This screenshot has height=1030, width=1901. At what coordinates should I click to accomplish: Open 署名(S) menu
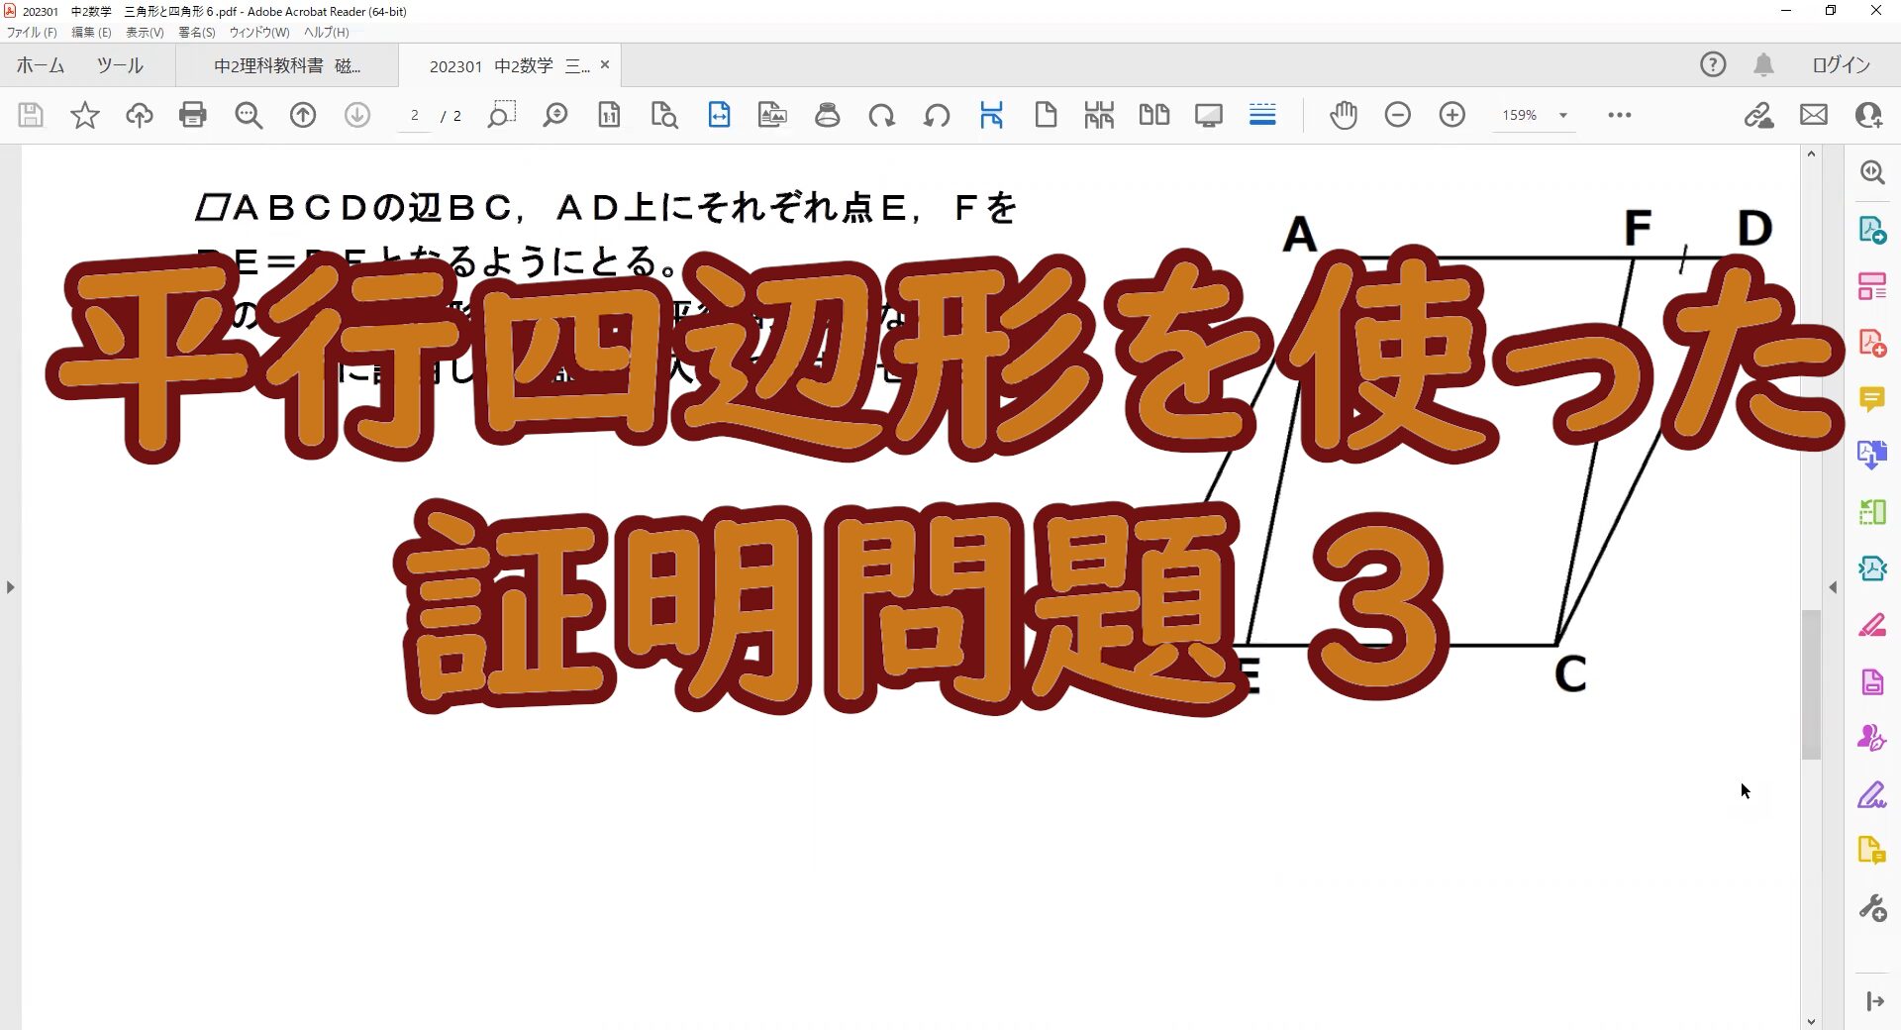(x=197, y=32)
